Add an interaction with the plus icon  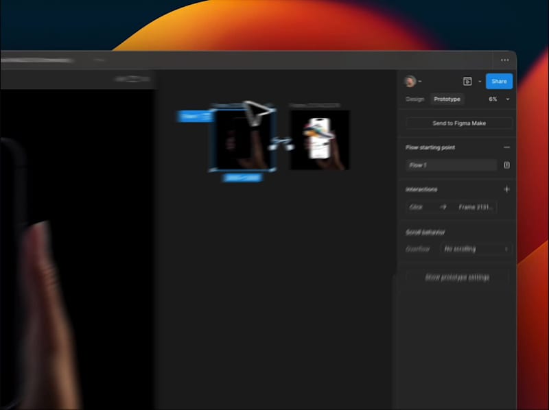[x=506, y=189]
